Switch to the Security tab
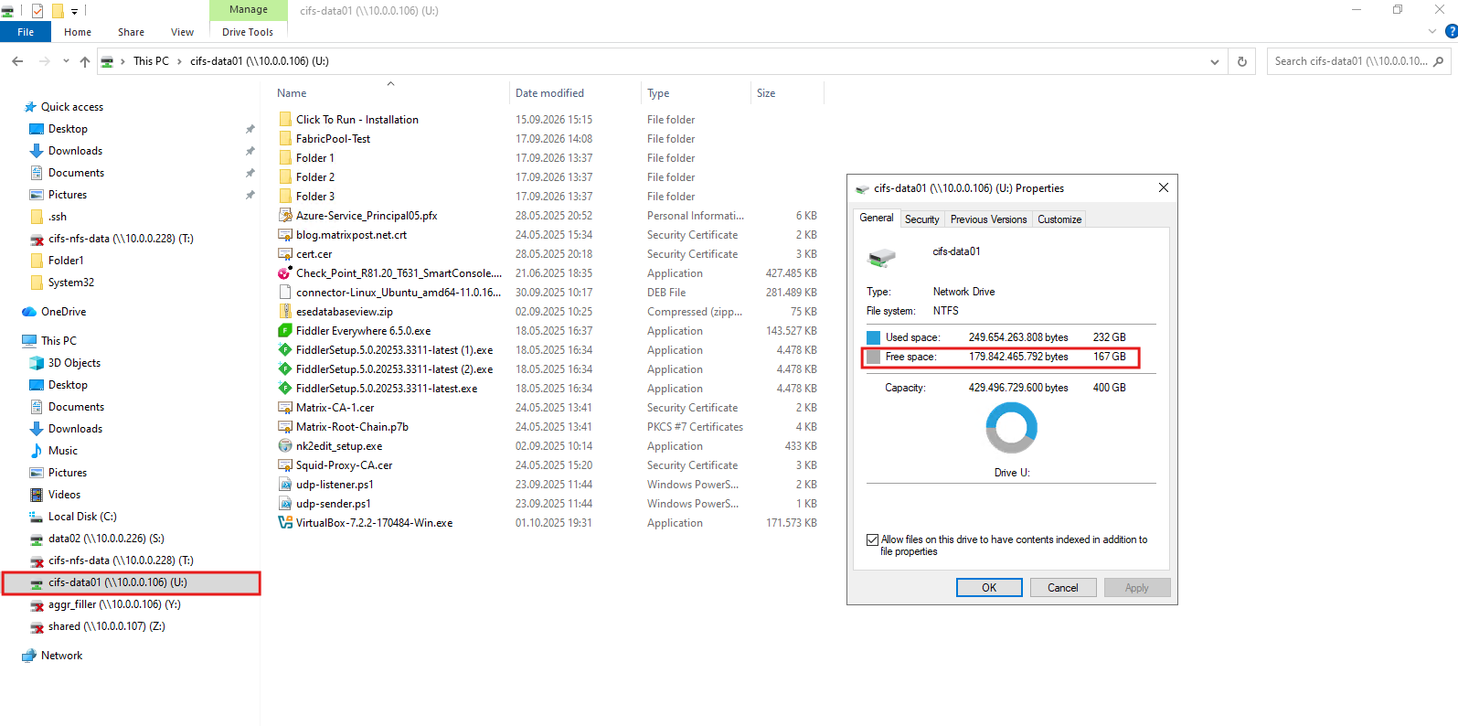Viewport: 1458px width, 726px height. tap(921, 219)
